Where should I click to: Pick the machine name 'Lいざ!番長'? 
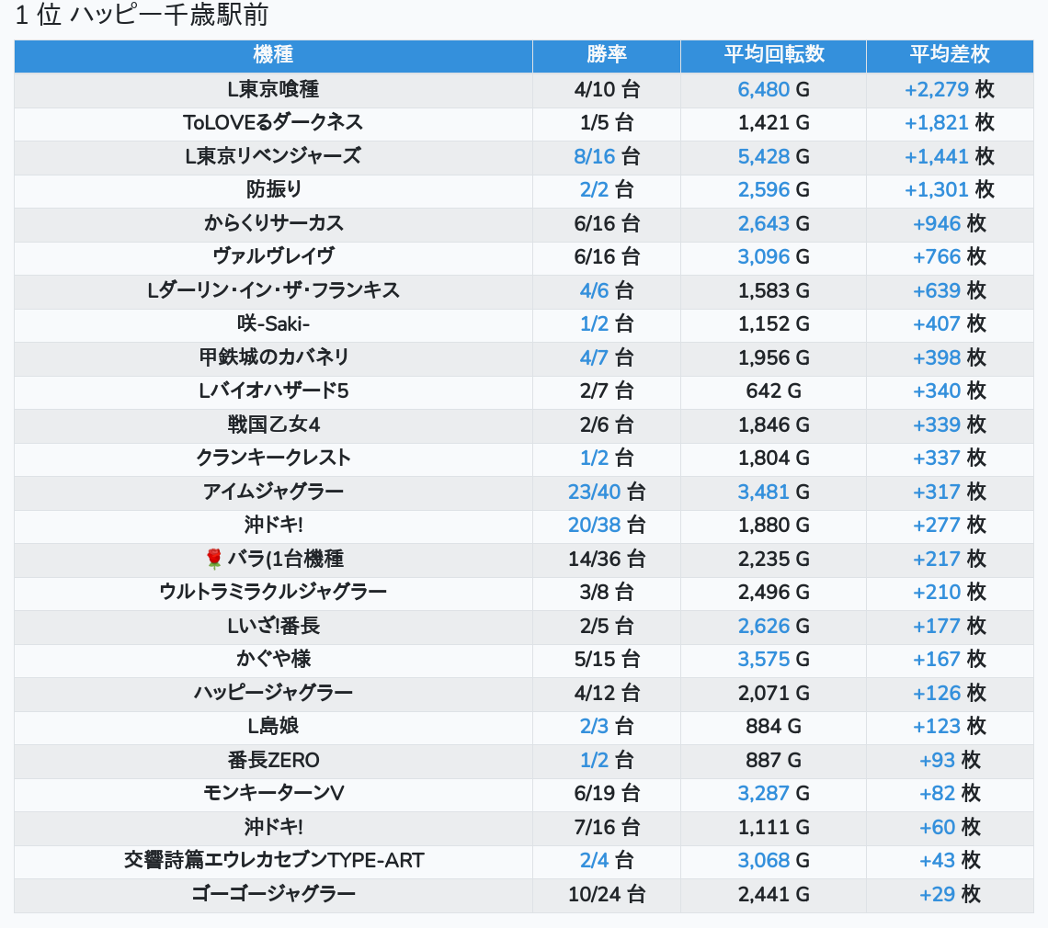pos(273,626)
